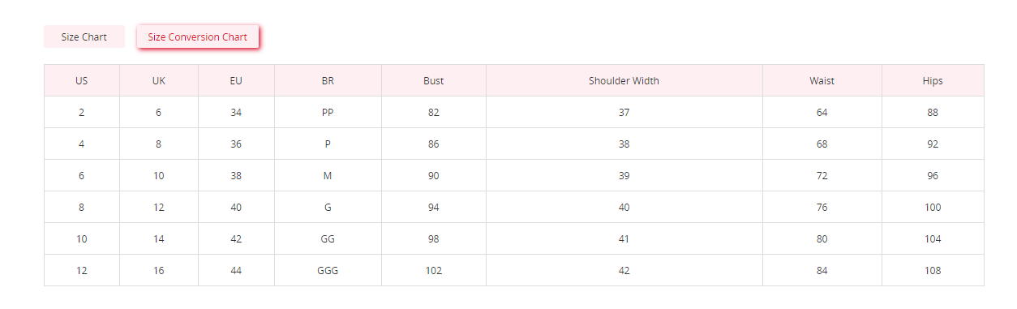Click the Hips column header
The height and width of the screenshot is (309, 1017).
(x=933, y=81)
